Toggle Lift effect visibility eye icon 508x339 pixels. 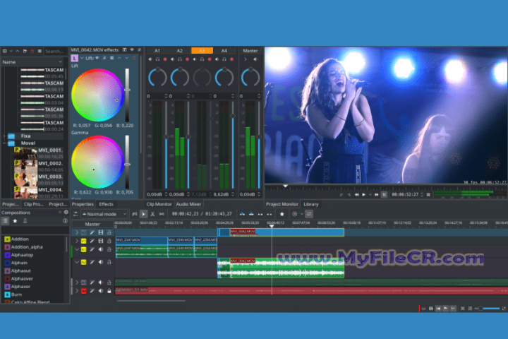(x=97, y=58)
